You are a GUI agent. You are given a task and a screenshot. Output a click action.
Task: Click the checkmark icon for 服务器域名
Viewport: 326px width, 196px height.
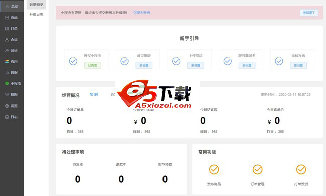[228, 61]
